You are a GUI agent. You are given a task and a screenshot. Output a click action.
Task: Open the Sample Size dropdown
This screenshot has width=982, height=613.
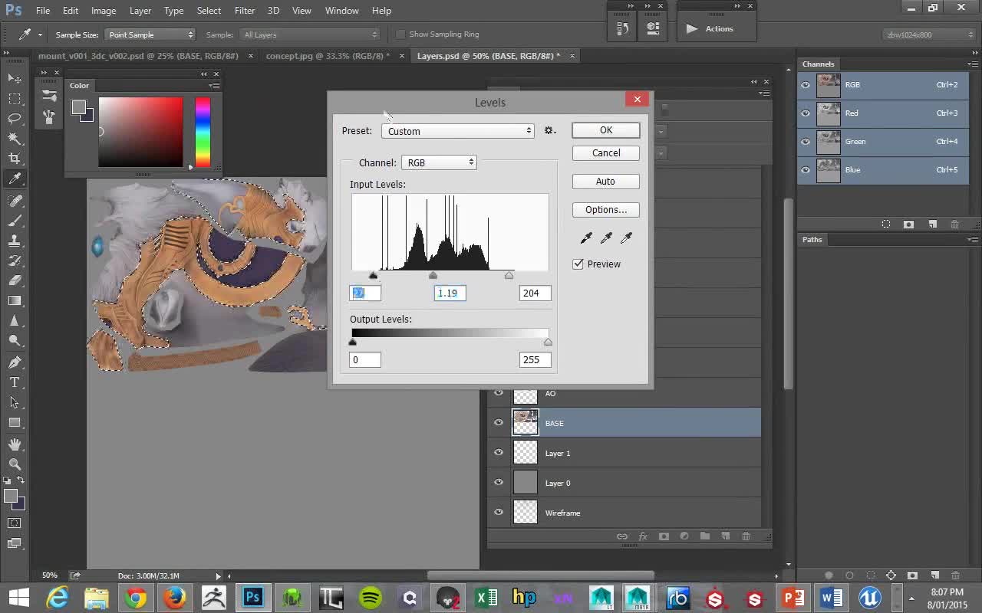click(x=150, y=34)
